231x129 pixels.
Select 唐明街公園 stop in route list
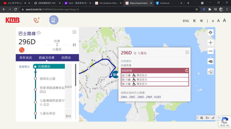[x=47, y=78]
